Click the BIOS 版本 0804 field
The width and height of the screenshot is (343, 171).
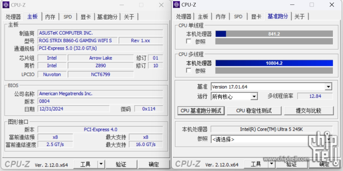pyautogui.click(x=100, y=101)
